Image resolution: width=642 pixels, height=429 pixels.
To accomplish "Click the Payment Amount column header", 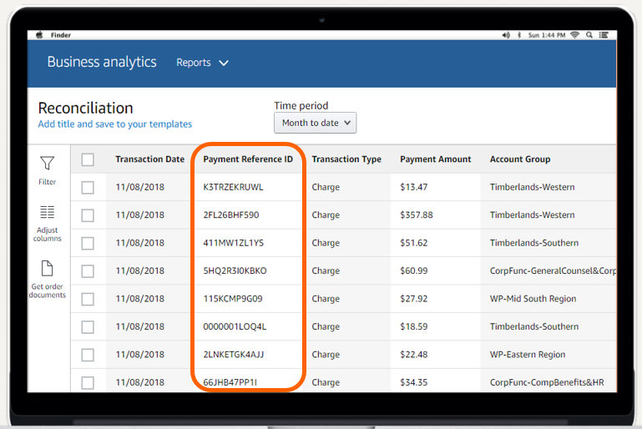I will [435, 159].
